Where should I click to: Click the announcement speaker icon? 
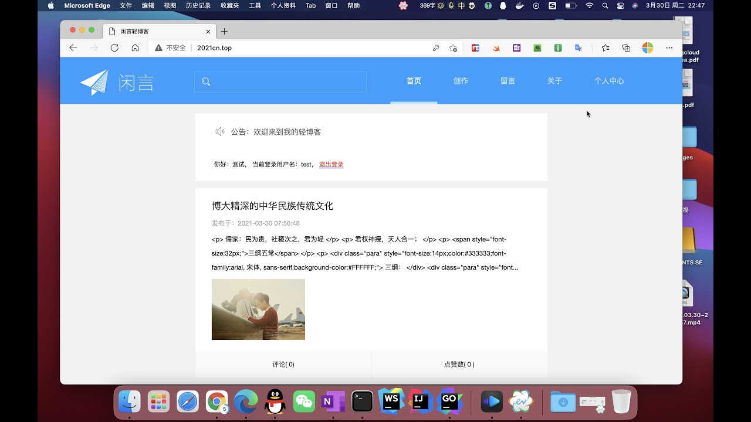pyautogui.click(x=220, y=132)
